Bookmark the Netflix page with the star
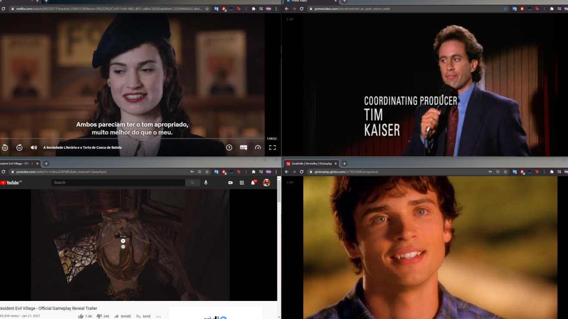 [x=207, y=9]
